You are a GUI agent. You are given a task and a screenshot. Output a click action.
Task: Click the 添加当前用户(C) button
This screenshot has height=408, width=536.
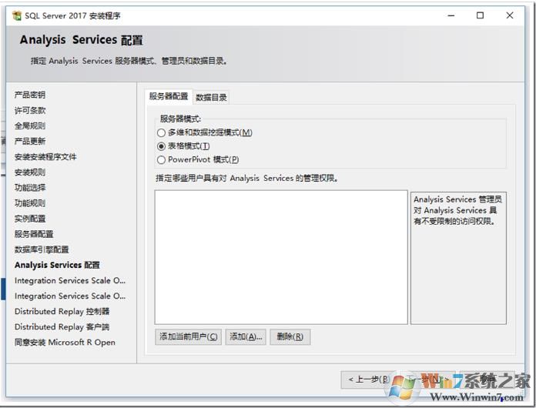(x=188, y=337)
